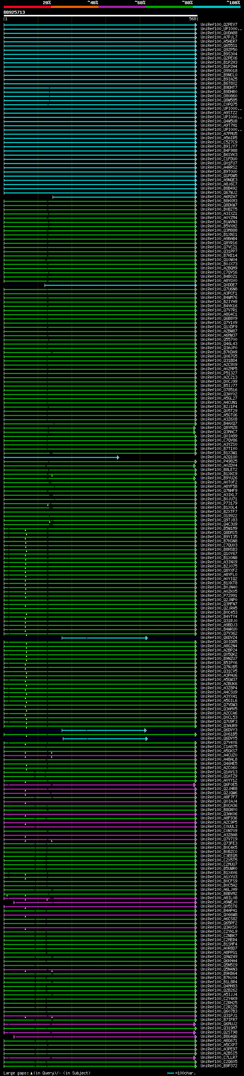Click hit label UniRef100_C1FDU0
This screenshot has width=244, height=1076.
click(x=218, y=159)
